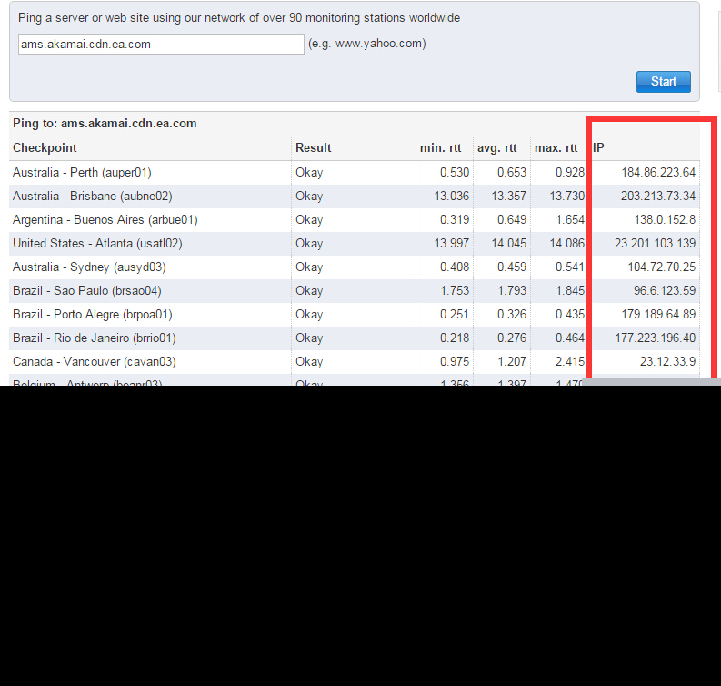This screenshot has height=686, width=721.
Task: Click the Start button
Action: [x=663, y=82]
